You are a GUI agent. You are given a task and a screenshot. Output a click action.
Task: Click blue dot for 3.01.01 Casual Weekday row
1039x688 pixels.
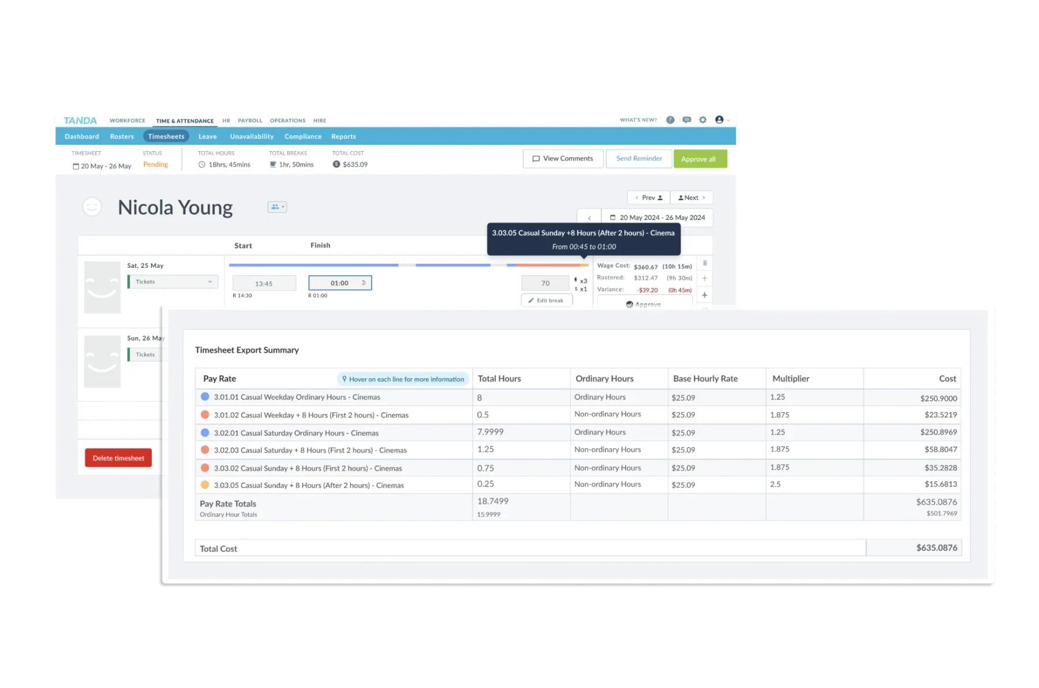[205, 397]
